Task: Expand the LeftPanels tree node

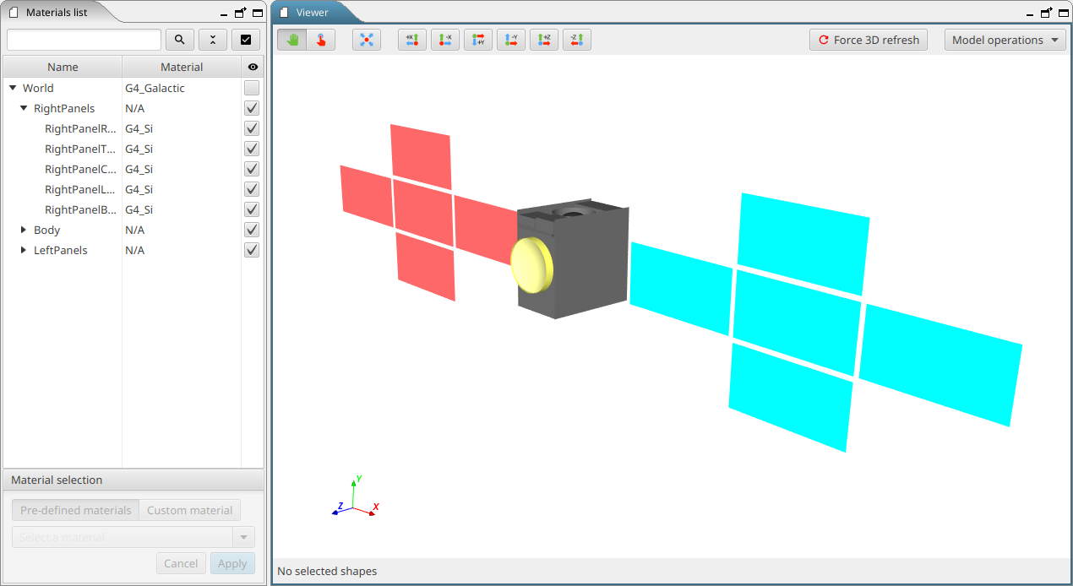Action: 23,250
